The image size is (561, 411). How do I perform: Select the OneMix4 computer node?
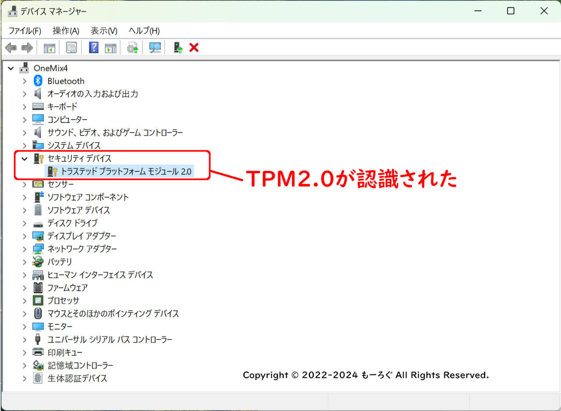point(51,68)
